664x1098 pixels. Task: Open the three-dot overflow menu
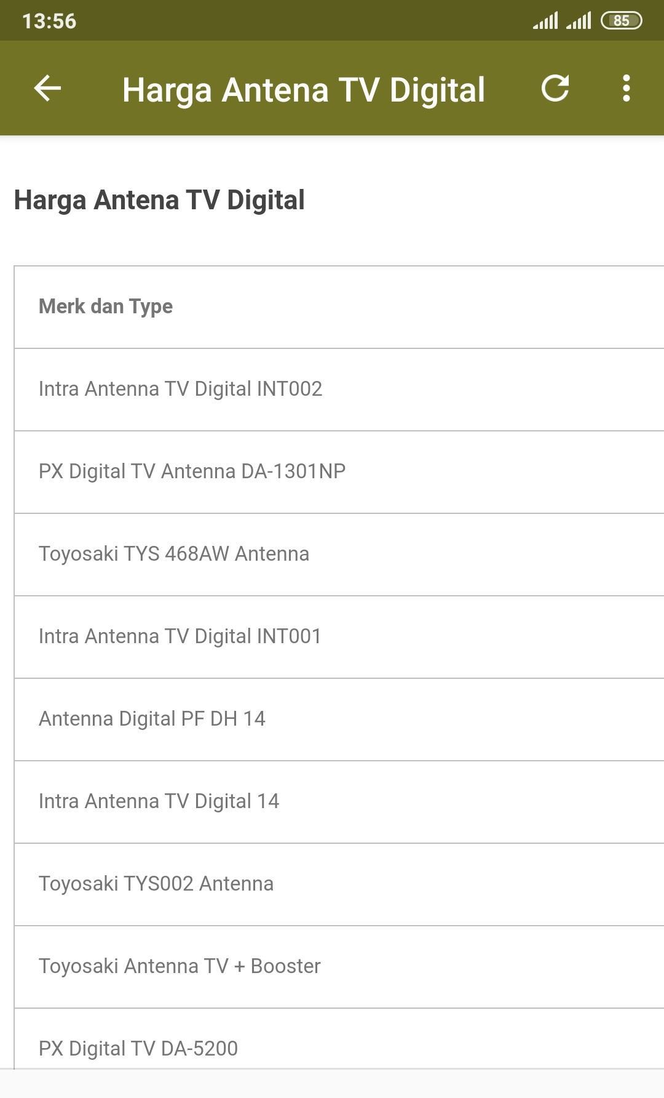pyautogui.click(x=626, y=88)
